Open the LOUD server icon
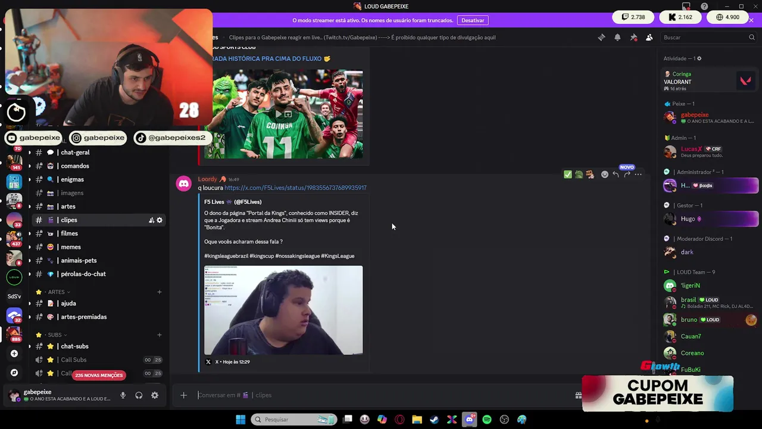This screenshot has height=429, width=762. coord(14,276)
